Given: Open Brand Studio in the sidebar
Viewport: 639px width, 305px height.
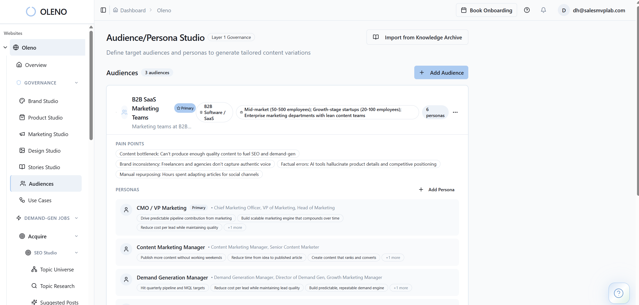Looking at the screenshot, I should (x=43, y=101).
